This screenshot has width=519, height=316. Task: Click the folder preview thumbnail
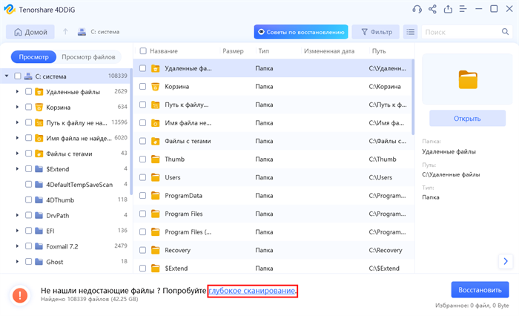[x=468, y=80]
